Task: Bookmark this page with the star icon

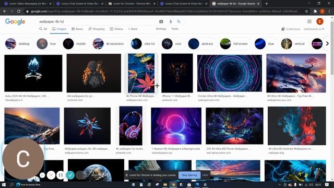Action: click(306, 11)
